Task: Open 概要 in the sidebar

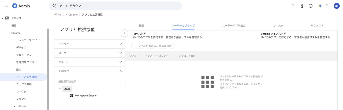Action: click(14, 26)
